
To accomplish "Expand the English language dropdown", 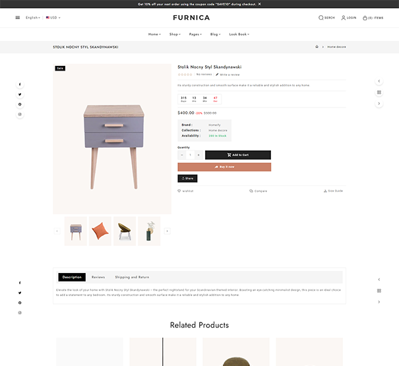I will 33,18.
